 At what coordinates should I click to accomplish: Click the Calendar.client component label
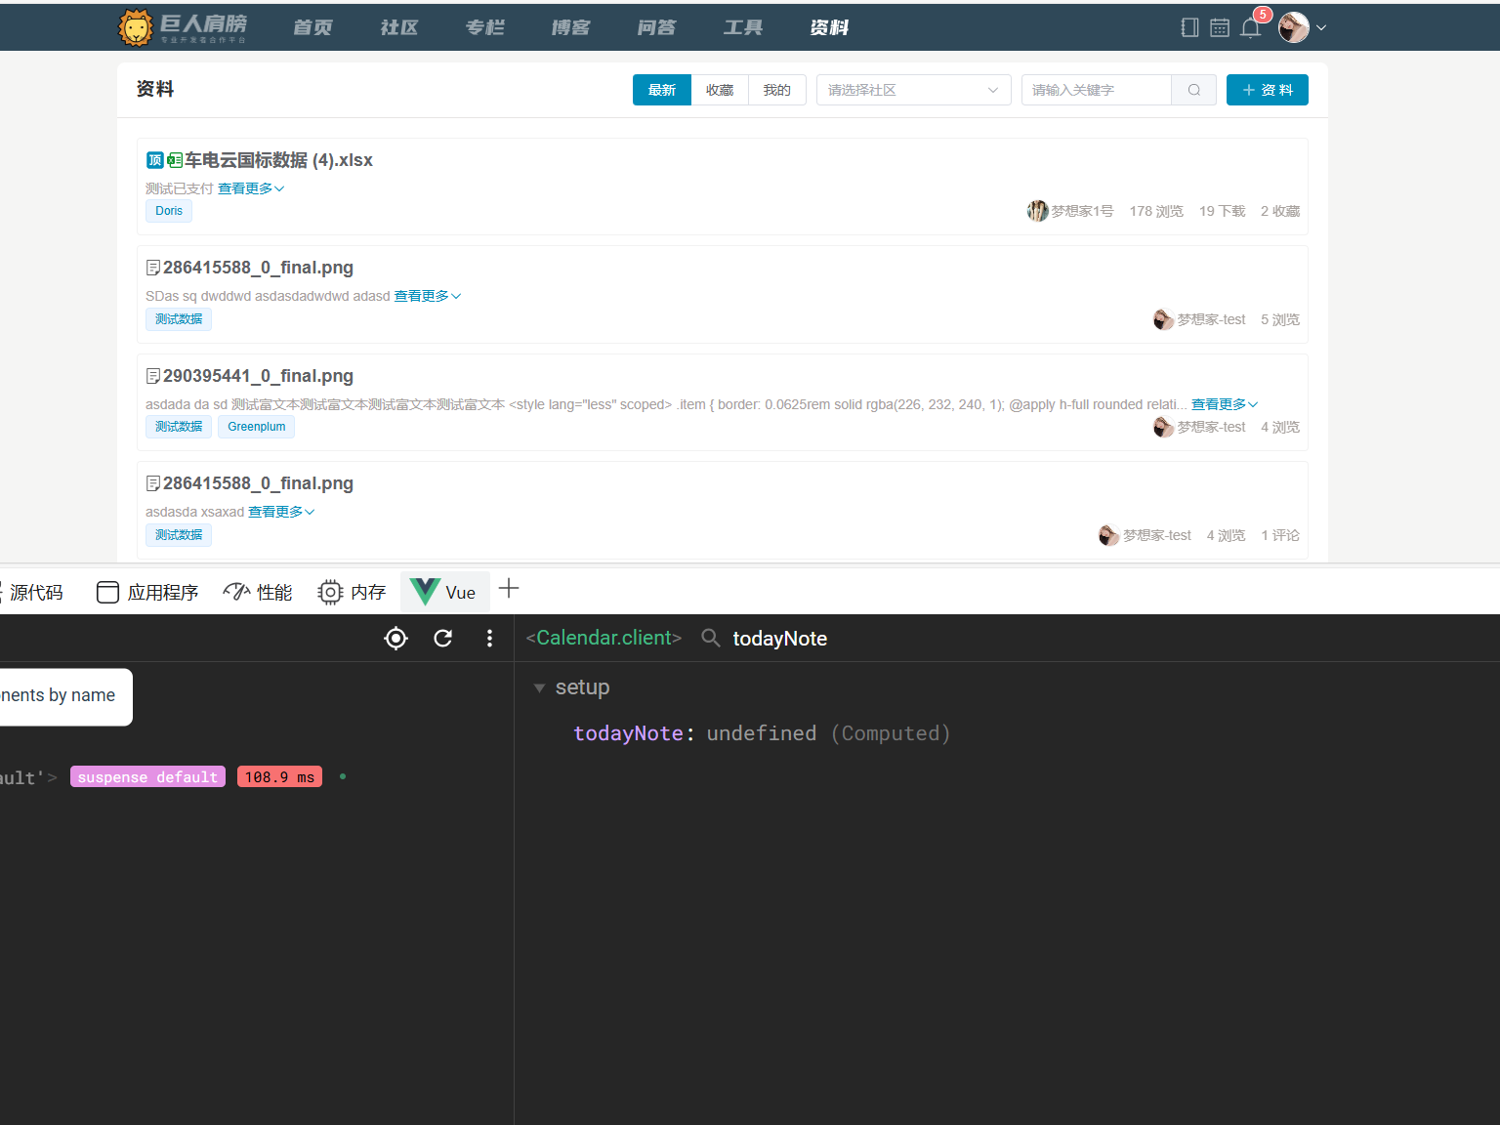[x=604, y=638]
